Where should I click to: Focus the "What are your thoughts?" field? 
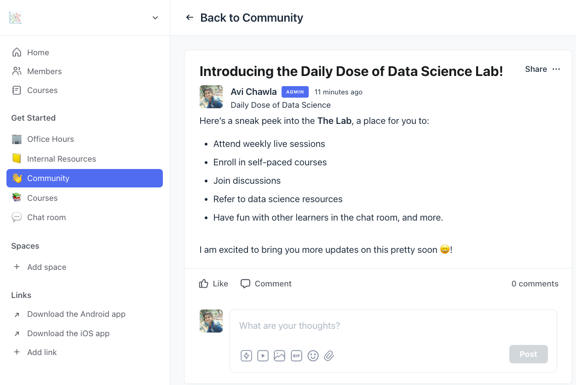(393, 326)
